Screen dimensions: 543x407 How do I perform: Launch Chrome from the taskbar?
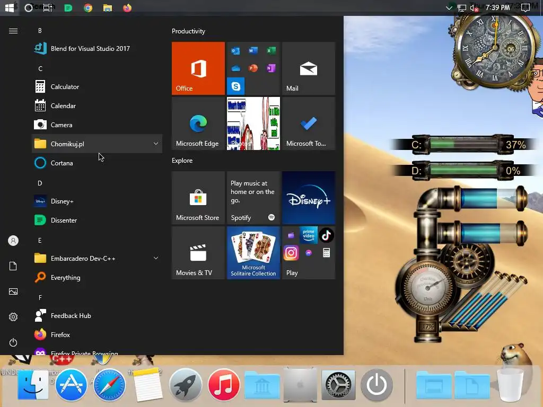tap(88, 7)
